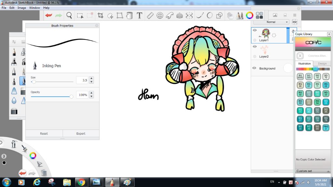Open the layer blend mode Normal dropdown
Viewport: 333px width, 187px height.
272,22
